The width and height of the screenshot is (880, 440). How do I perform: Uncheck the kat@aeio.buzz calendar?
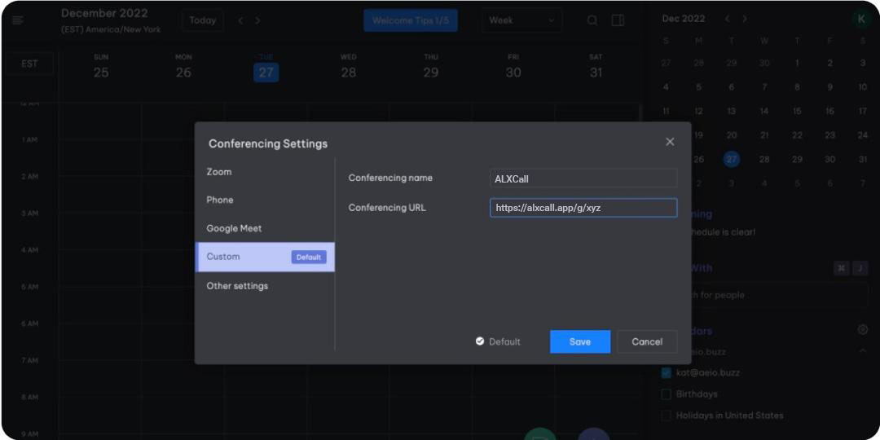[666, 373]
